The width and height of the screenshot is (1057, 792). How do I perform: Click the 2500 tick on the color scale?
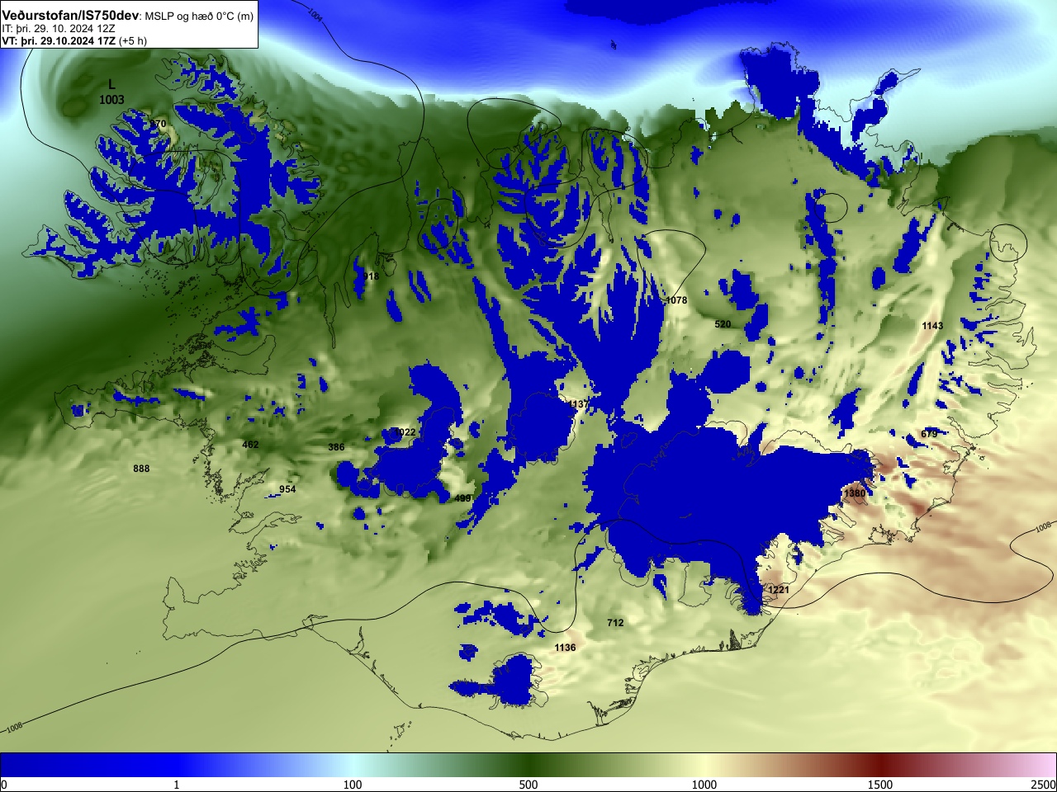pyautogui.click(x=1044, y=785)
